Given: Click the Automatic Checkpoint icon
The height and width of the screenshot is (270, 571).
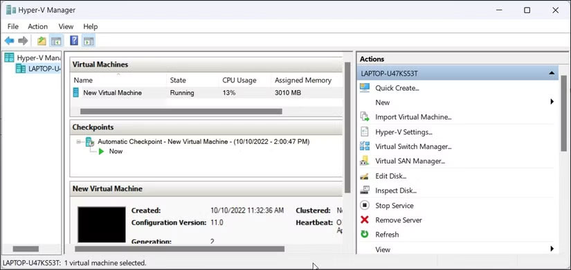Looking at the screenshot, I should click(x=89, y=142).
